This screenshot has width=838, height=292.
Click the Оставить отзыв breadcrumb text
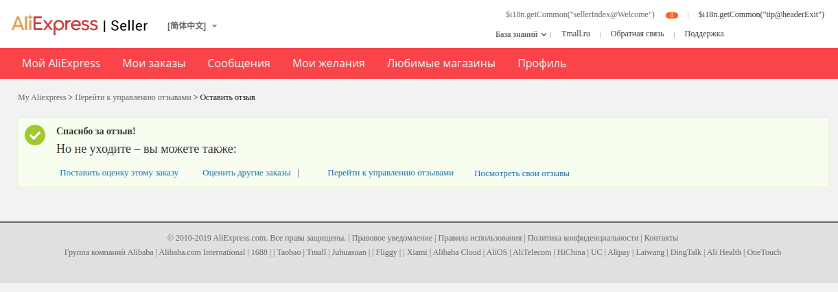click(x=228, y=97)
